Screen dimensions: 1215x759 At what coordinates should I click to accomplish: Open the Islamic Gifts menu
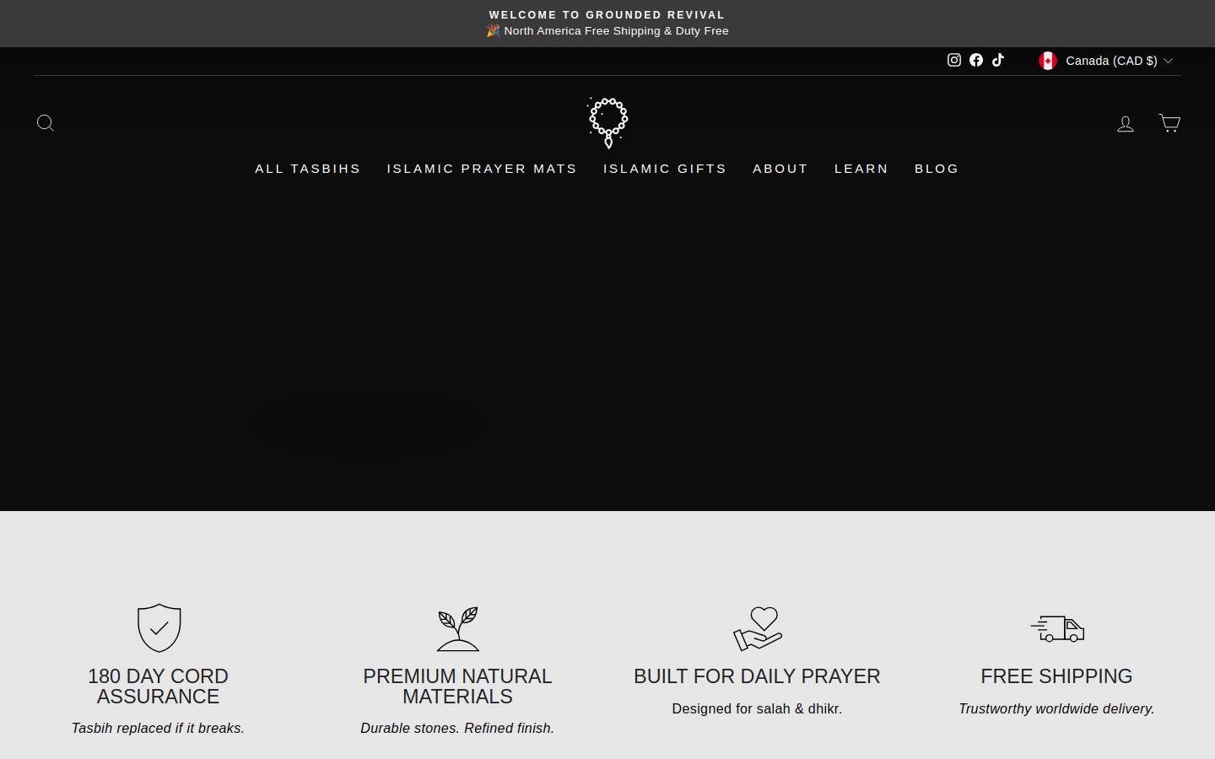665,169
